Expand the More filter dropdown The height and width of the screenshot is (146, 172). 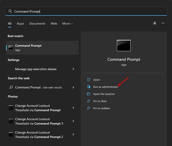(x=67, y=24)
